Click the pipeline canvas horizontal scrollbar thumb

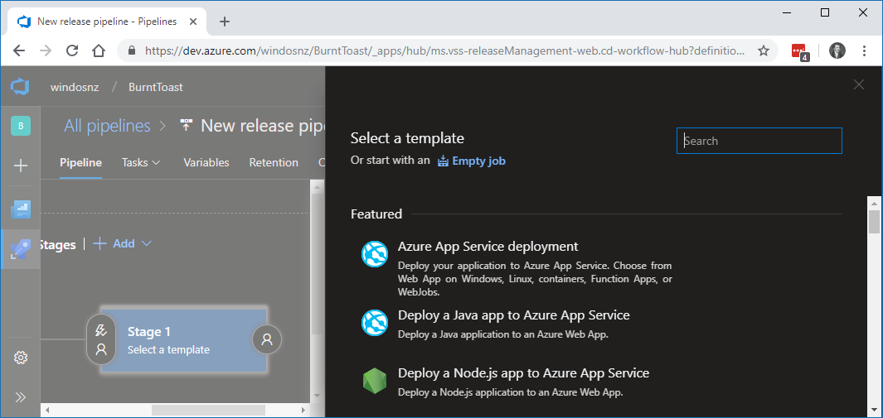210,410
